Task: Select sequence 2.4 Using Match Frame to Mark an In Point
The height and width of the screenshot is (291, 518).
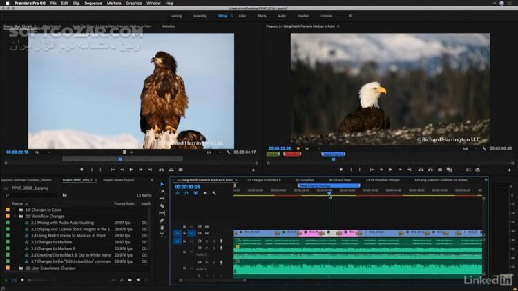Action: 68,236
